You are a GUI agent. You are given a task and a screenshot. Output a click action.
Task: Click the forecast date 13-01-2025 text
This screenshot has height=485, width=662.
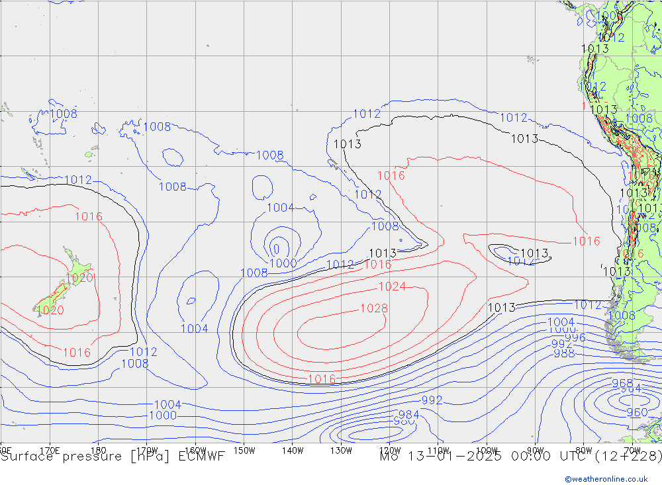[x=451, y=456]
